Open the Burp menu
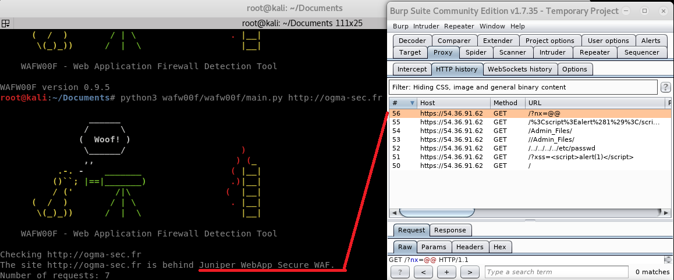 (400, 26)
